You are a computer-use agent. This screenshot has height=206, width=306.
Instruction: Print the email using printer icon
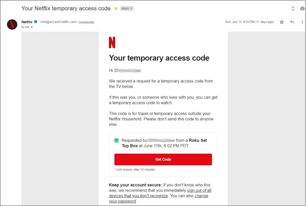pos(303,8)
